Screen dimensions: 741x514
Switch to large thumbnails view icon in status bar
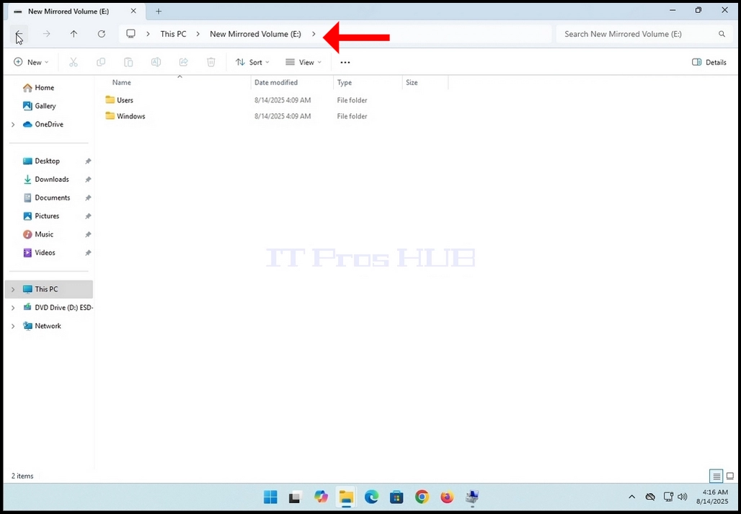pos(730,477)
